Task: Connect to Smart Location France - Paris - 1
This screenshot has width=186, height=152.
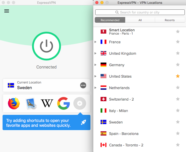Action: [139, 32]
